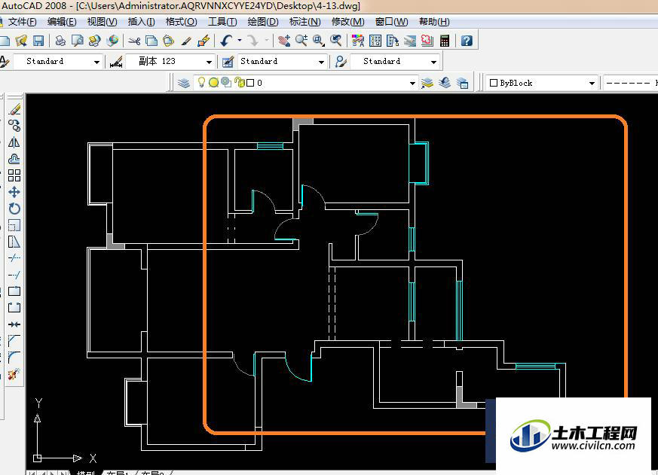Open Help question mark icon
The width and height of the screenshot is (658, 475).
point(467,41)
